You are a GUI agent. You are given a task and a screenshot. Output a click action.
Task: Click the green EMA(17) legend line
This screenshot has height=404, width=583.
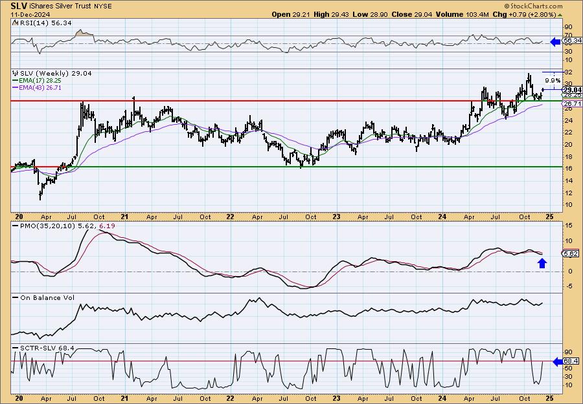pyautogui.click(x=16, y=81)
